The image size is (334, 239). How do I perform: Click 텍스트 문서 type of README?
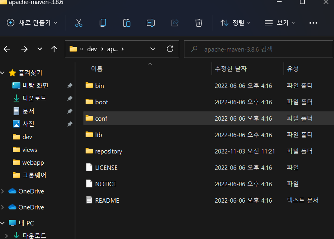(303, 200)
